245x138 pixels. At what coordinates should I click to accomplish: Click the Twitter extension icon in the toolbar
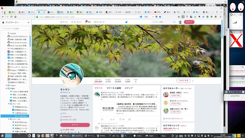coord(203,17)
